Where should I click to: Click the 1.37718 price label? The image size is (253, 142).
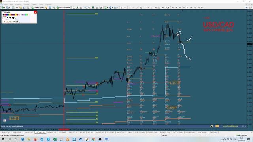[x=174, y=83]
